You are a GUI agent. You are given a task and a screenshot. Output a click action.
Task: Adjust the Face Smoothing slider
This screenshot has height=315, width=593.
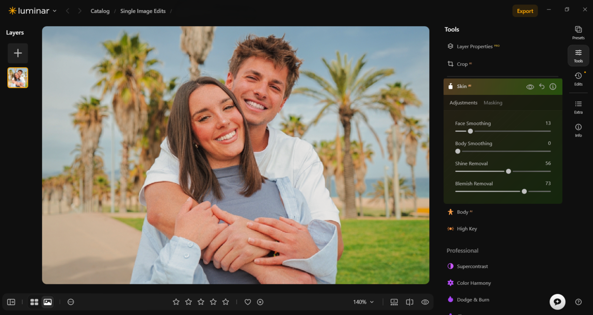503,131
